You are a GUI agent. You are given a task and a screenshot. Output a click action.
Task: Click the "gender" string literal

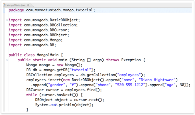[56, 85]
